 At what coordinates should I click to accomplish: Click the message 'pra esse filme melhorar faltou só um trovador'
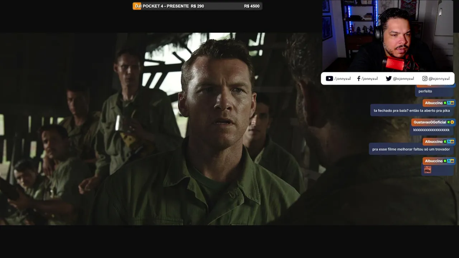411,149
